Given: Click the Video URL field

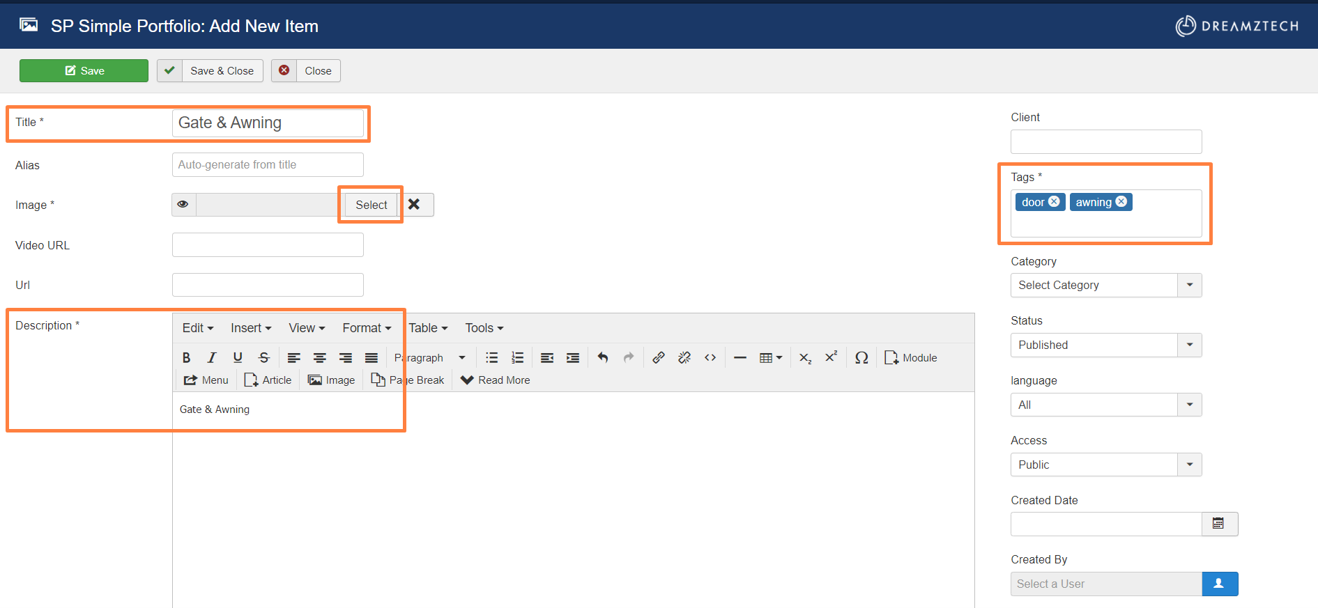Looking at the screenshot, I should click(268, 245).
